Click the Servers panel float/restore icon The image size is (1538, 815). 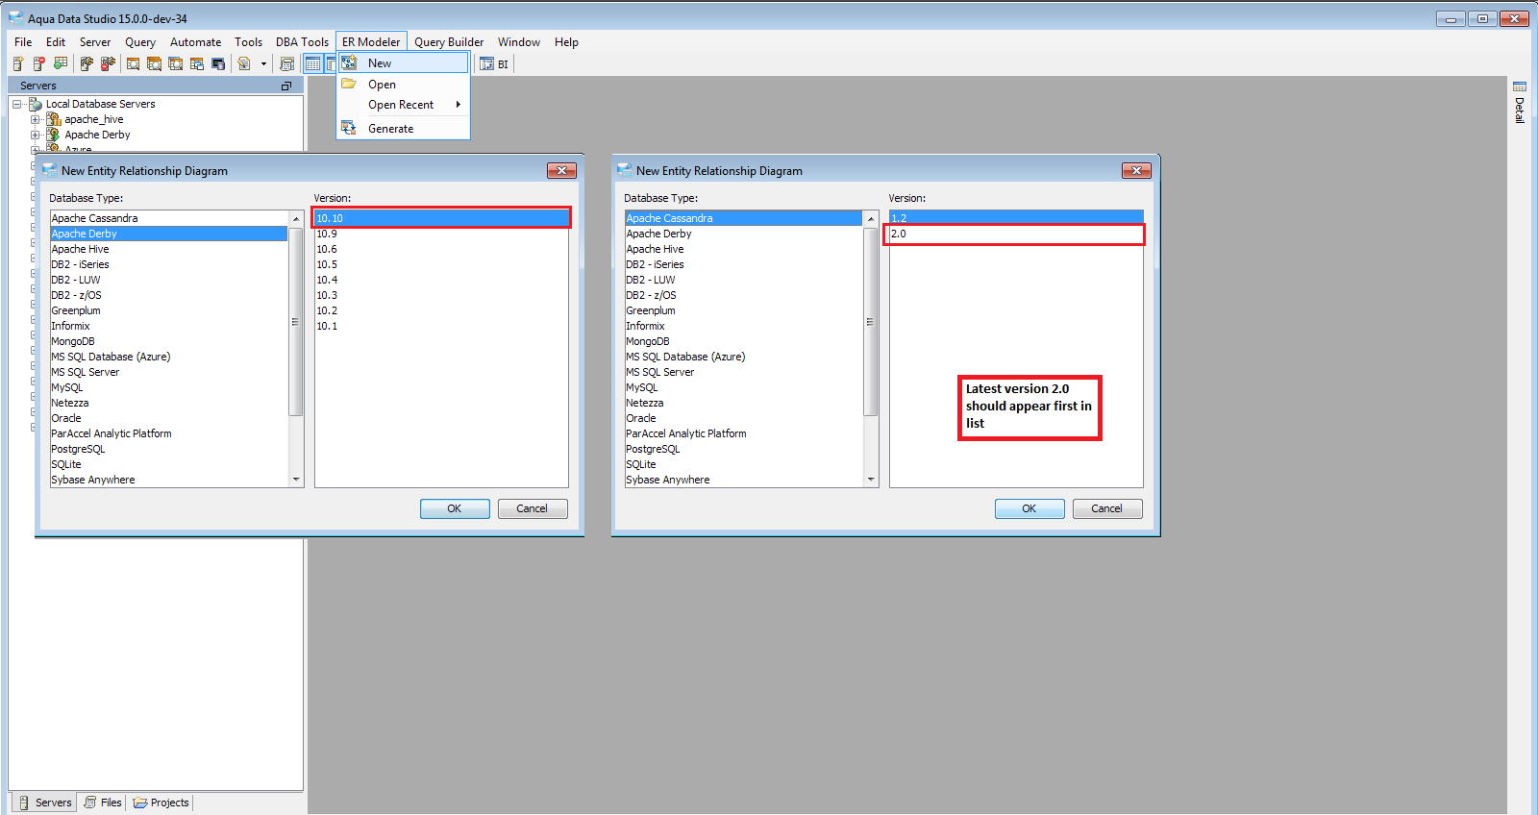(285, 86)
